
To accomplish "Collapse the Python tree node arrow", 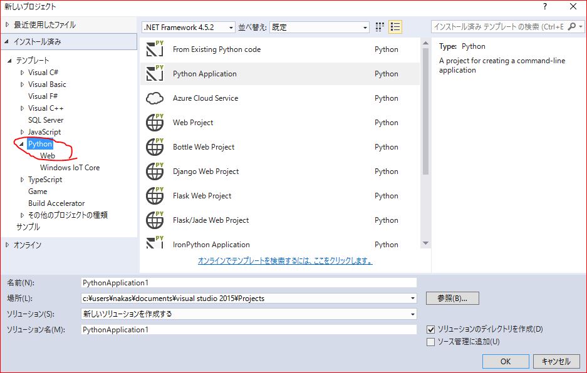I will [x=22, y=144].
